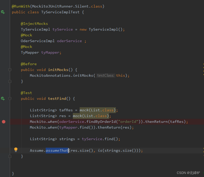Click the tafRes variable declaration

[66, 110]
